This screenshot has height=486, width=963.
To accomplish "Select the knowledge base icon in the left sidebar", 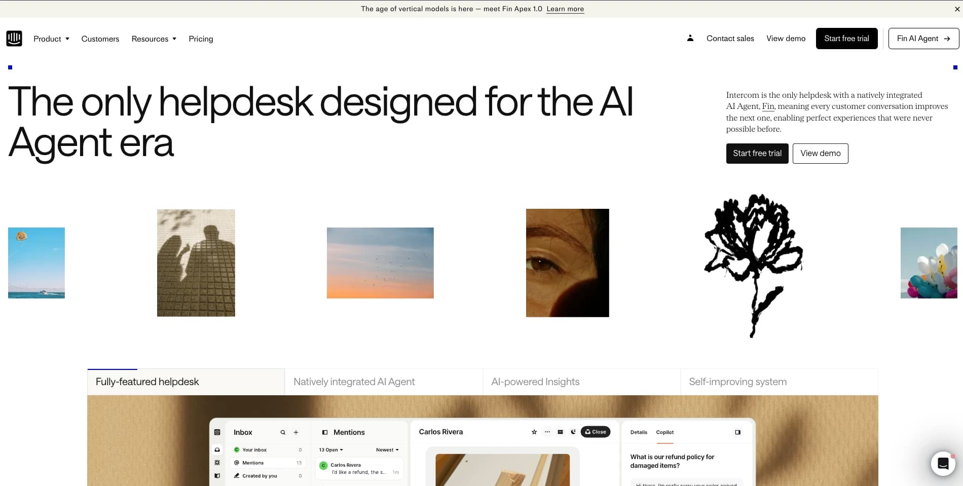I will (217, 475).
